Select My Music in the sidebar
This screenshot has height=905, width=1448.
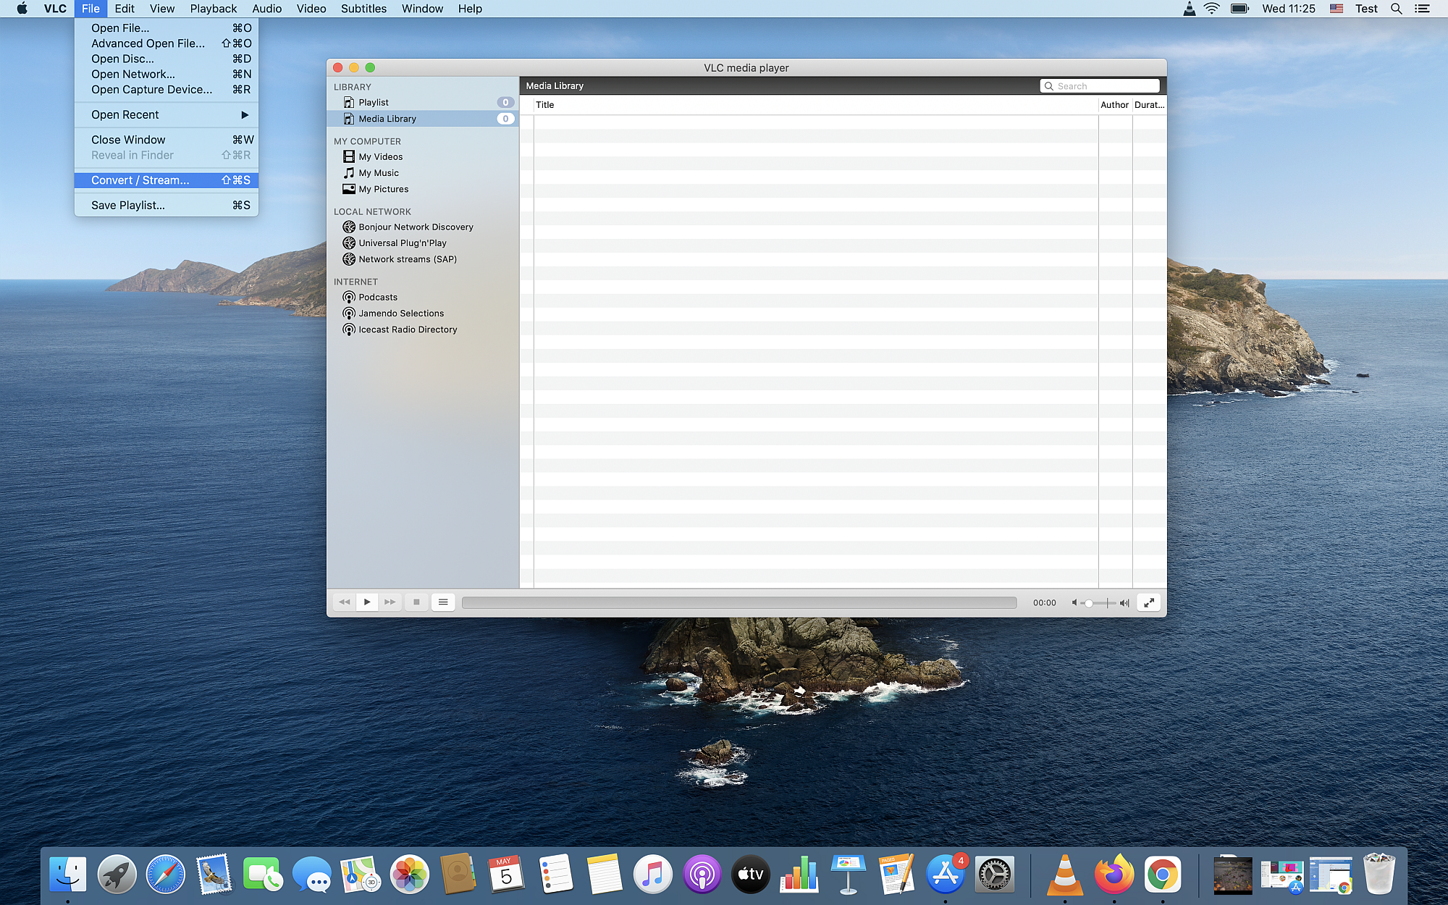[379, 173]
